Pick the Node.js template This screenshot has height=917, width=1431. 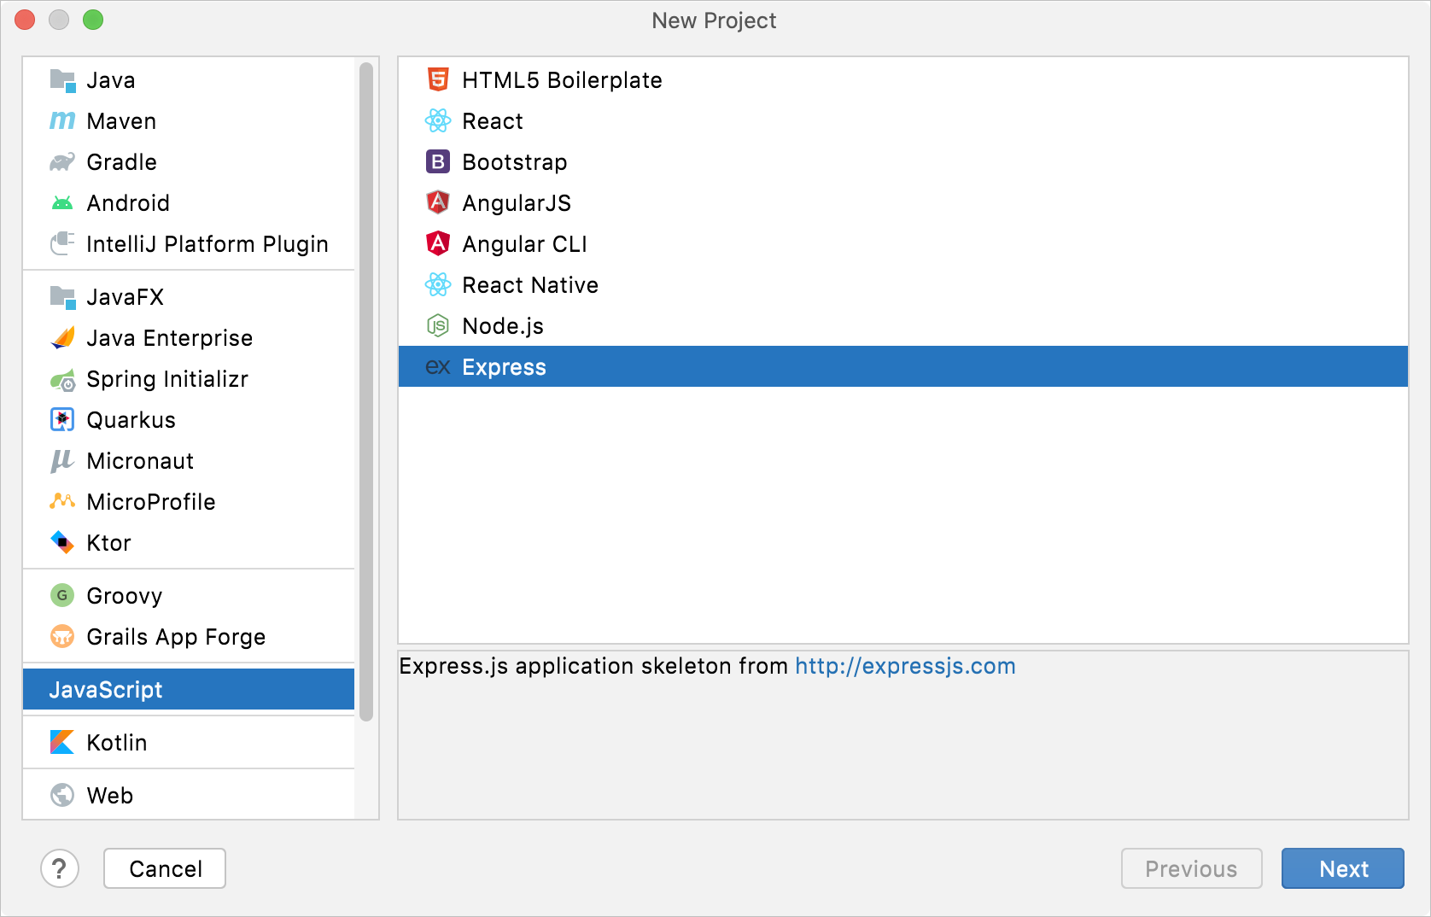tap(903, 326)
